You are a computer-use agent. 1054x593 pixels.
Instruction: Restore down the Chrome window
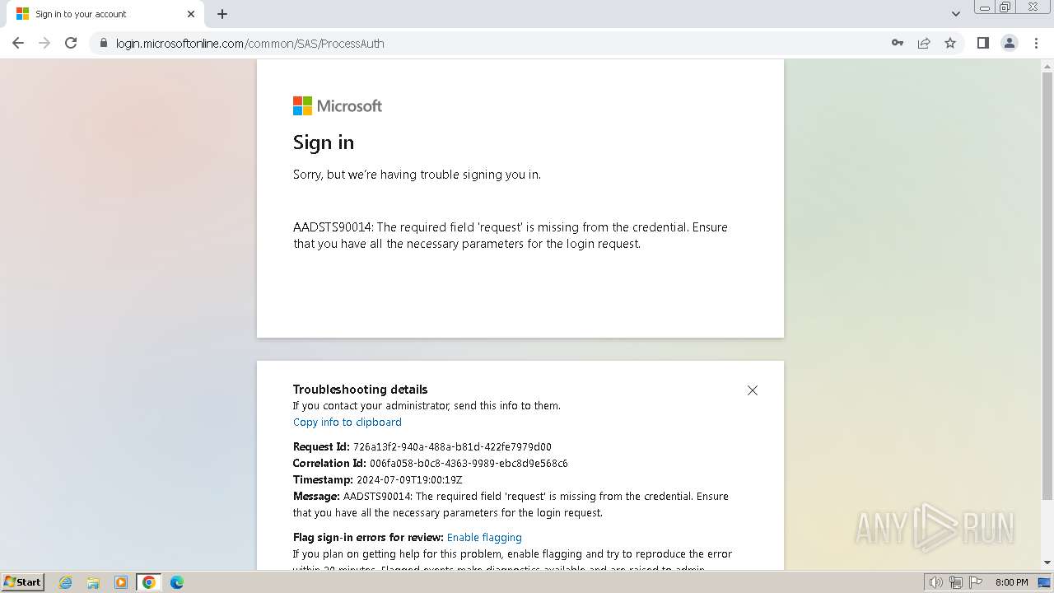tap(1005, 7)
